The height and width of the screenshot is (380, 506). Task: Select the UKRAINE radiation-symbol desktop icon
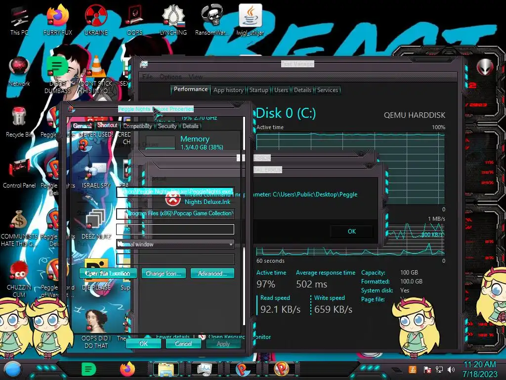pyautogui.click(x=96, y=20)
